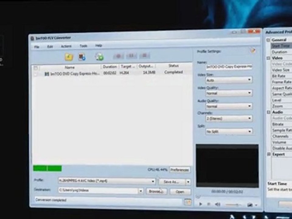Click the preview seek slider handle
Screen dimensions: 292x219
[x=198, y=196]
